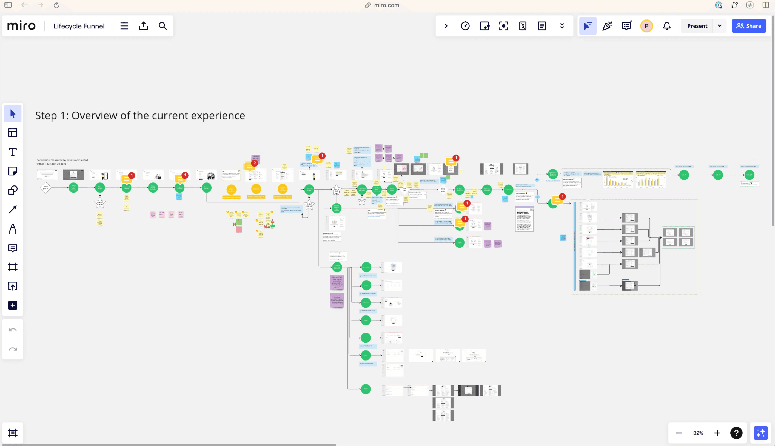Viewport: 775px width, 446px height.
Task: Open the Upload tool
Action: point(13,286)
